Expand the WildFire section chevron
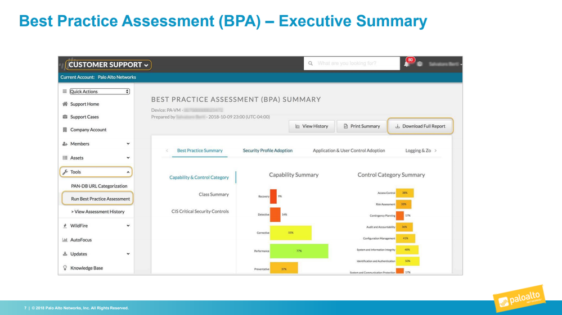 128,226
